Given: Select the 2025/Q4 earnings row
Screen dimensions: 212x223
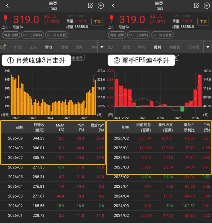Looking at the screenshot, I should coord(159,157).
